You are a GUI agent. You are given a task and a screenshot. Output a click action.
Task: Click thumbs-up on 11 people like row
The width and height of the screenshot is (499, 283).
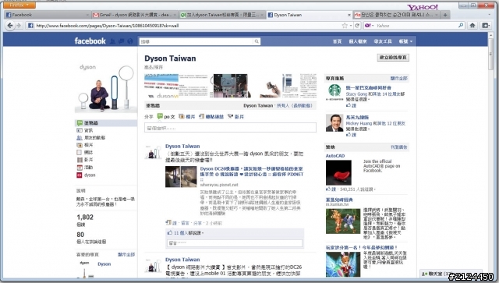[x=170, y=232]
